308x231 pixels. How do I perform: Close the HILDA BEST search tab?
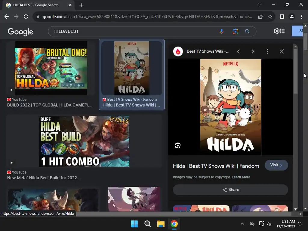tap(70, 5)
